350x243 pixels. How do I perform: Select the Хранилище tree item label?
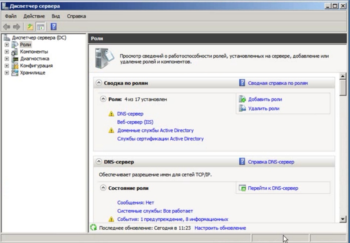pos(33,73)
